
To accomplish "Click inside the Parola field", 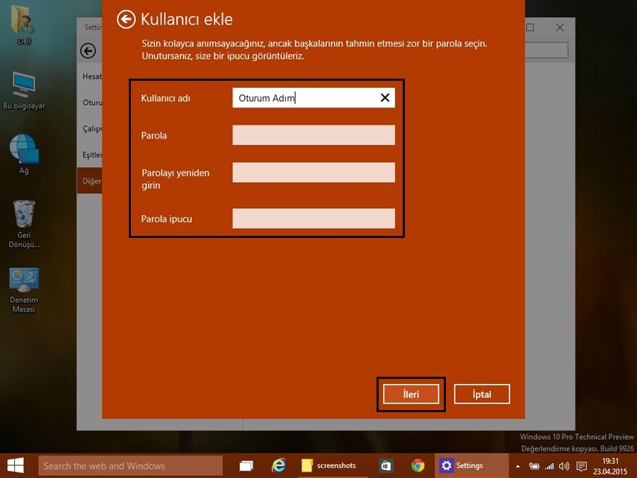I will coord(314,135).
